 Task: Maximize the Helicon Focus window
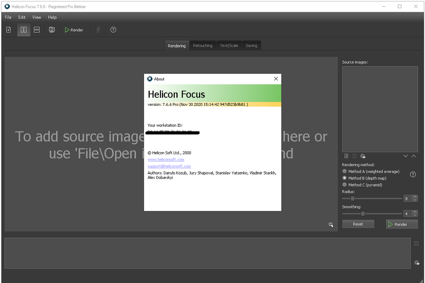[400, 7]
